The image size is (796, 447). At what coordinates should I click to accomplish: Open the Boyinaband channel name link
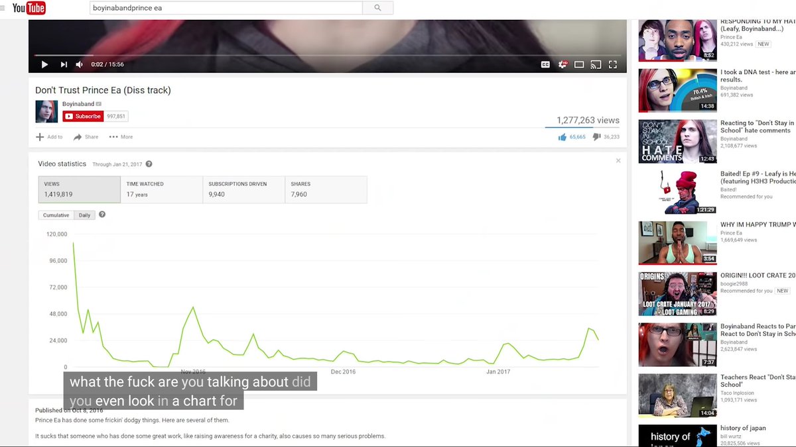coord(78,104)
